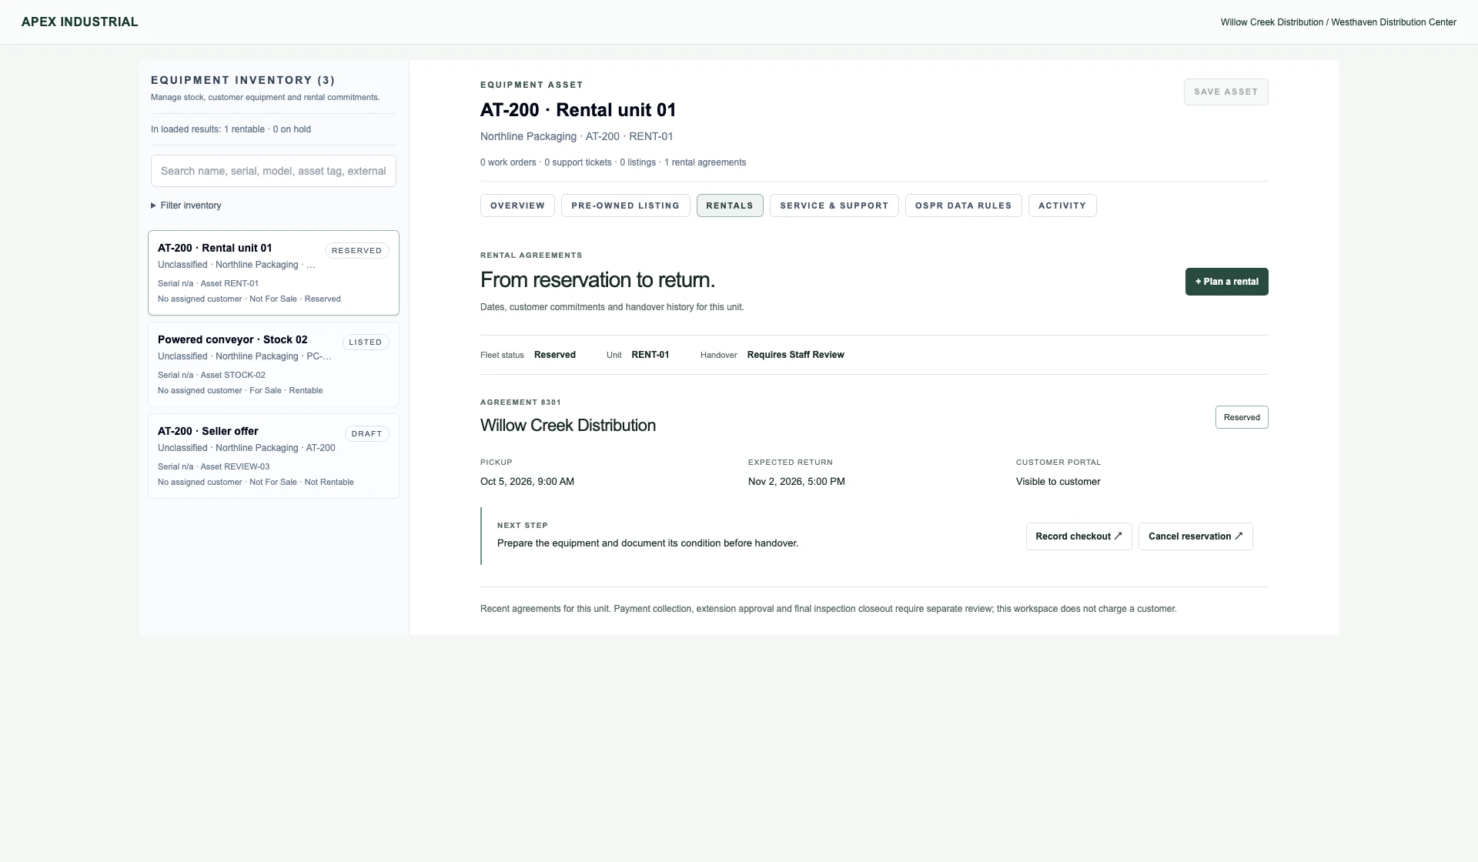The image size is (1478, 862).
Task: Open the Service & Support tab
Action: (x=834, y=205)
